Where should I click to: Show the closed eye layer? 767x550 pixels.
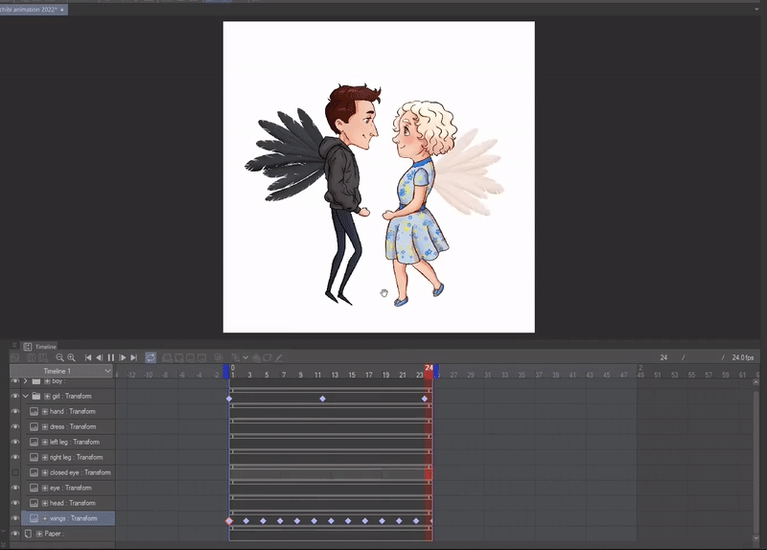point(14,472)
